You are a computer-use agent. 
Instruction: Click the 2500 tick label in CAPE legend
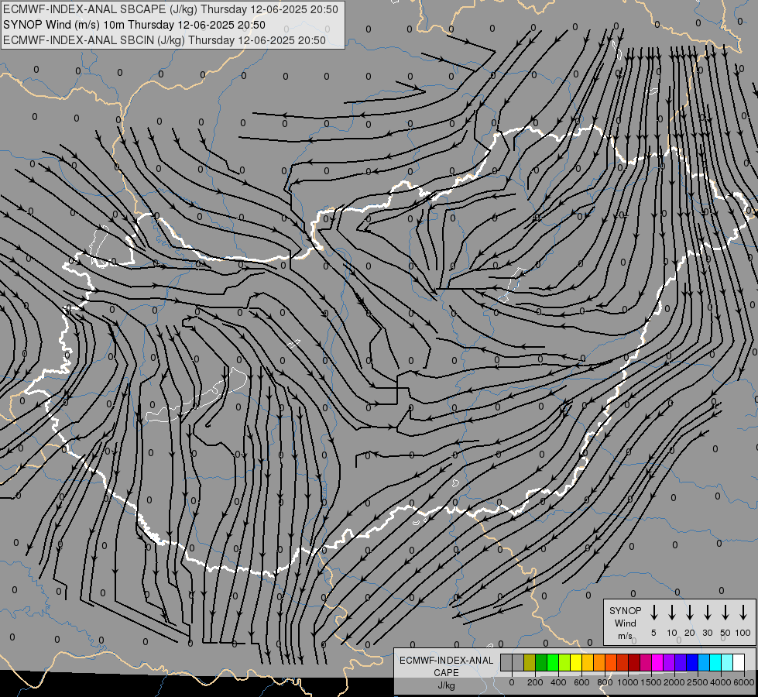(x=698, y=682)
